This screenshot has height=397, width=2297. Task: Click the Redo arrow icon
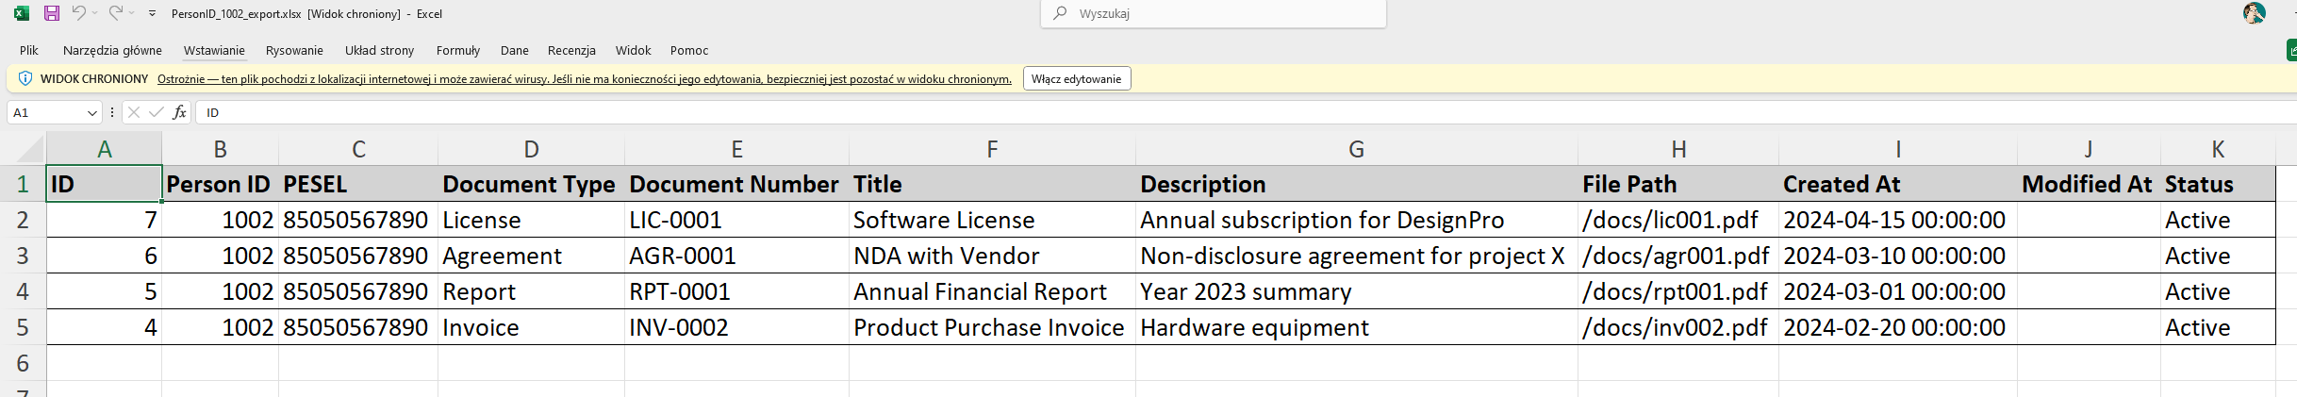(116, 13)
